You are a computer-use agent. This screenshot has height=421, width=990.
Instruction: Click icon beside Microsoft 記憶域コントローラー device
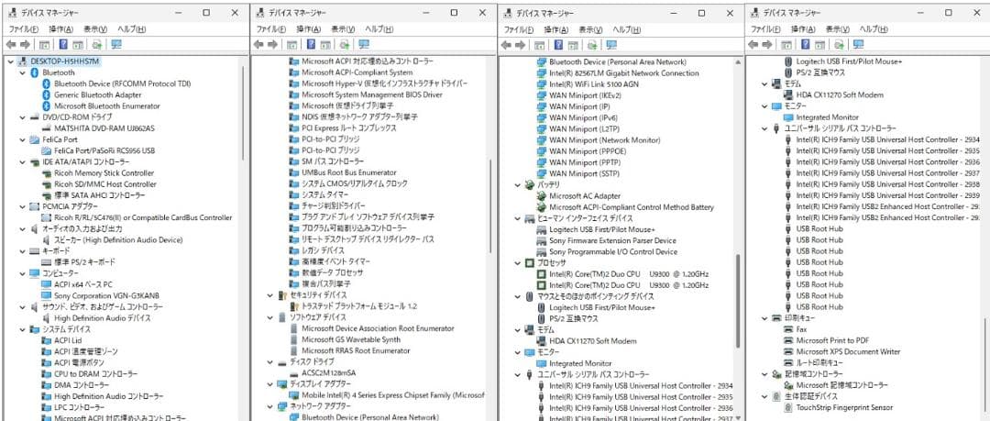pos(788,385)
